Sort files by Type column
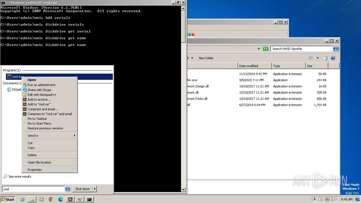 pyautogui.click(x=289, y=66)
